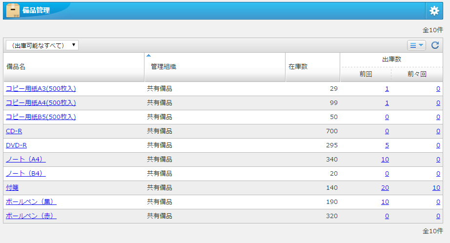Viewport: 450px width, 243px height.
Task: Expand the 出庫可能なすべて filter dropdown
Action: (x=42, y=45)
